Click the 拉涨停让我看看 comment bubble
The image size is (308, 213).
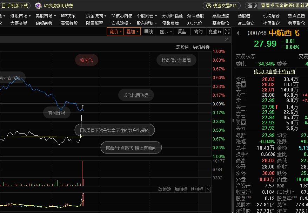click(x=176, y=60)
